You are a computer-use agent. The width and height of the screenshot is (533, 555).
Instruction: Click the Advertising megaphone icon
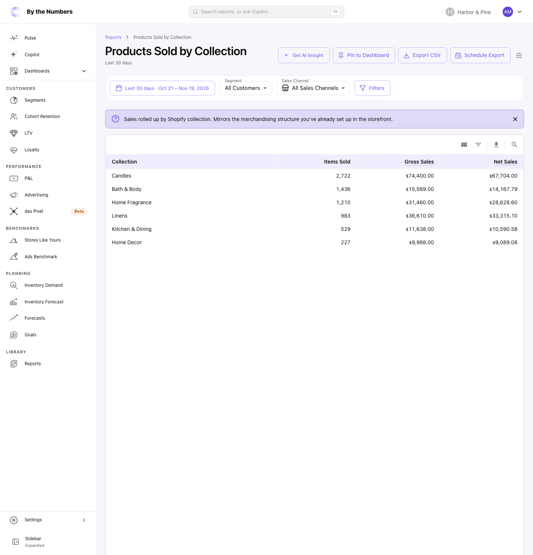(14, 195)
